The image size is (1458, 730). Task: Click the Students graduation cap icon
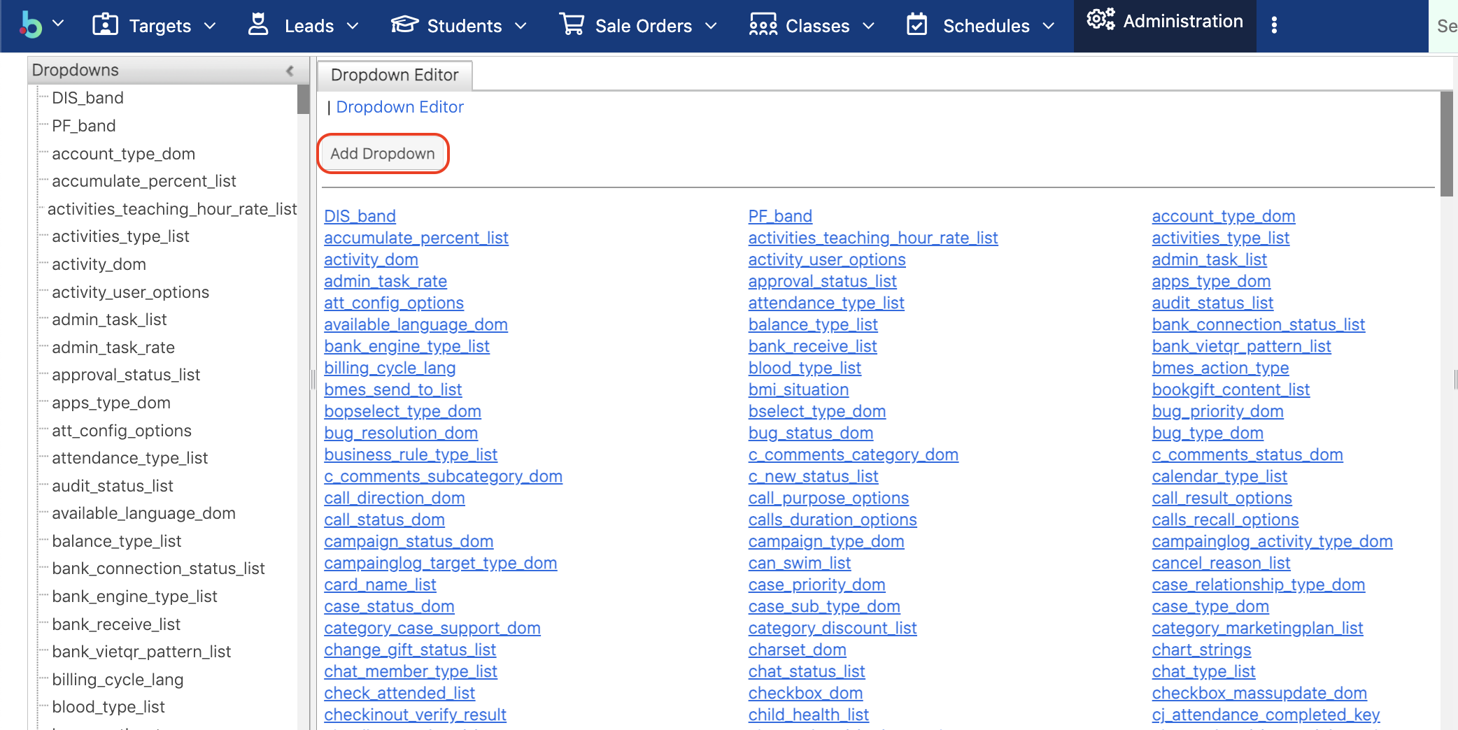404,25
